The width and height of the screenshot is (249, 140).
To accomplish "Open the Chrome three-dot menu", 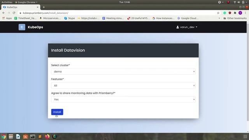I will 245,13.
